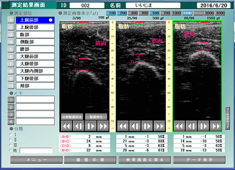Click the データ保存 save data button
Screen dimensions: 235x170
199,160
